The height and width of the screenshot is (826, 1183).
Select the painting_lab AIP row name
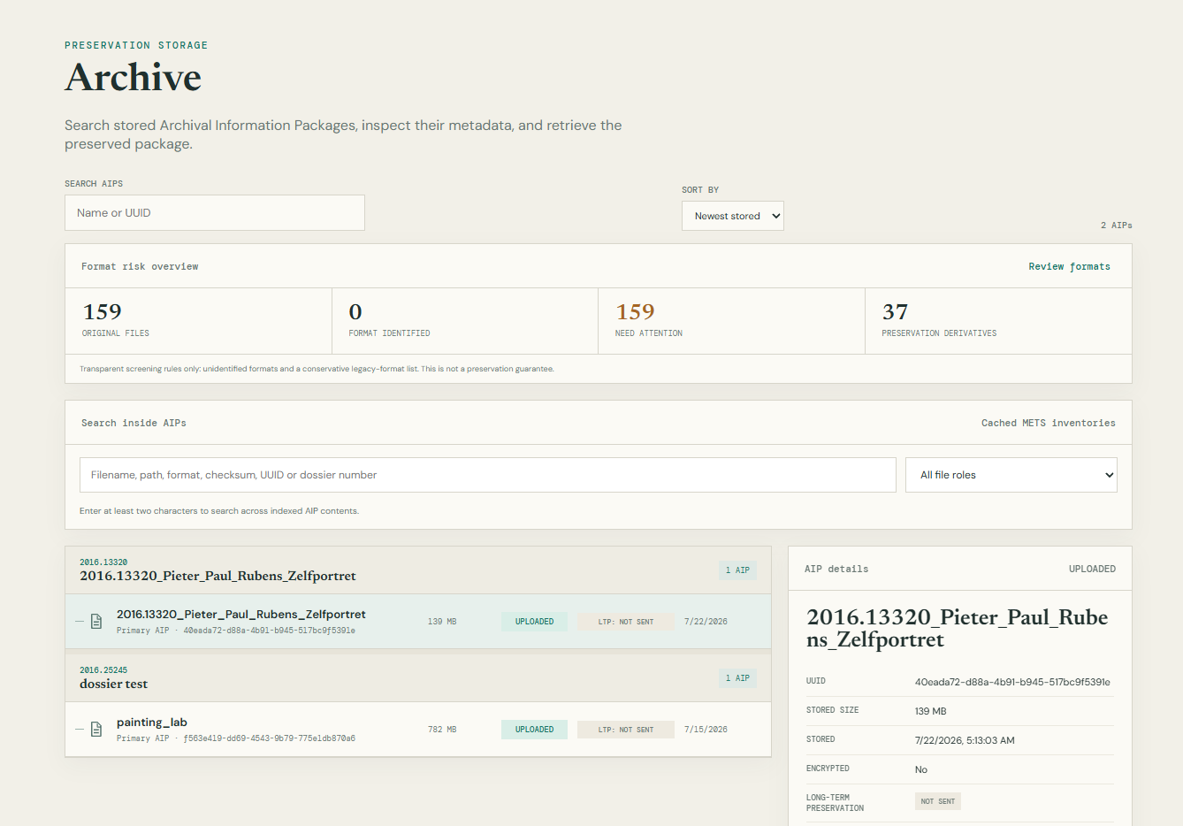(x=152, y=723)
